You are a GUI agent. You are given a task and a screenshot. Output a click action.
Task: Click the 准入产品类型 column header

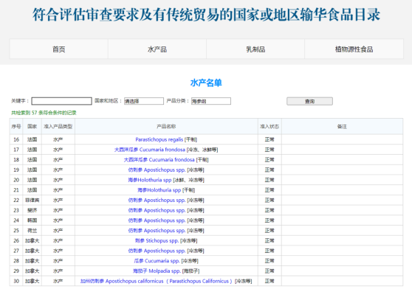[58, 126]
